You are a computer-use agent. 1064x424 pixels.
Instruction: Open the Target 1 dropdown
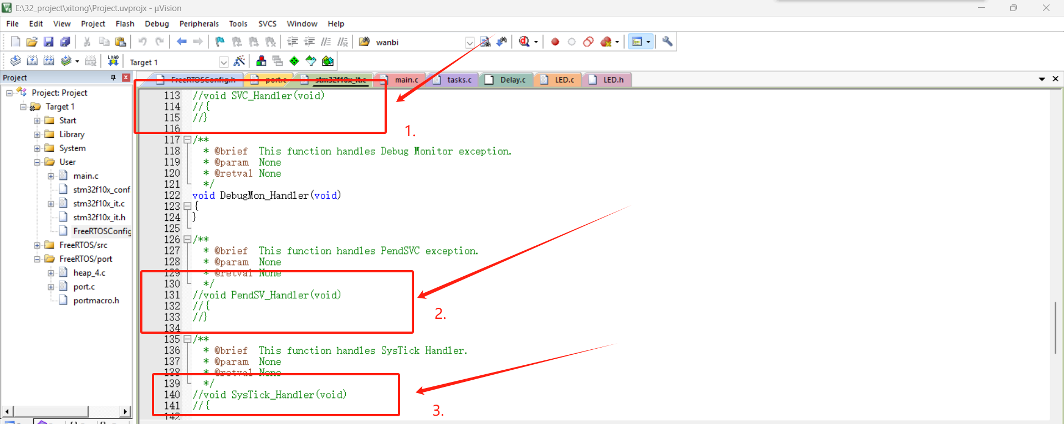pos(223,62)
